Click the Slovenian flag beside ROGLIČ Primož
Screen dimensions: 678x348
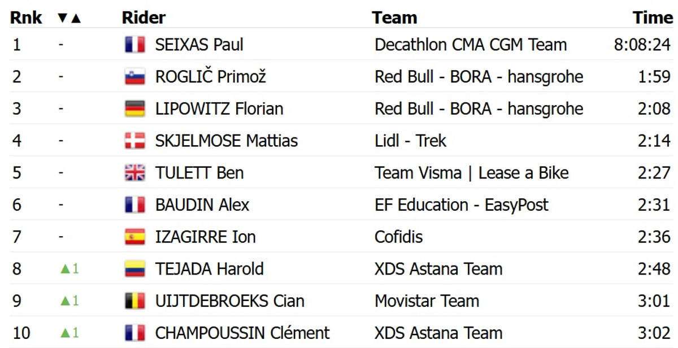pyautogui.click(x=135, y=77)
